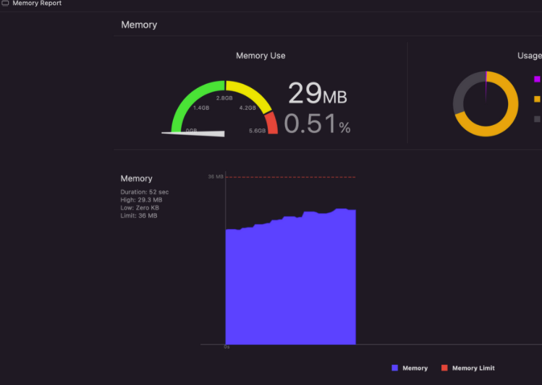The height and width of the screenshot is (385, 542).
Task: Click the orange usage legend swatch
Action: point(537,99)
